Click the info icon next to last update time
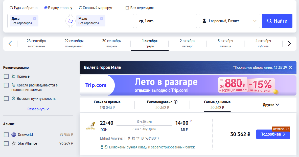The height and width of the screenshot is (157, 299). tap(291, 68)
